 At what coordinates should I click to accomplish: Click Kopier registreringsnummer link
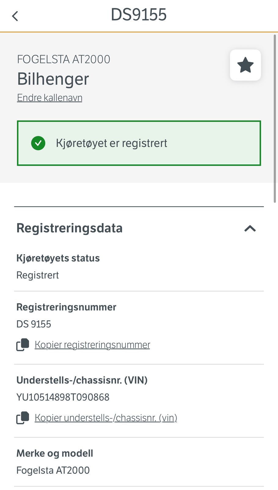click(x=92, y=345)
